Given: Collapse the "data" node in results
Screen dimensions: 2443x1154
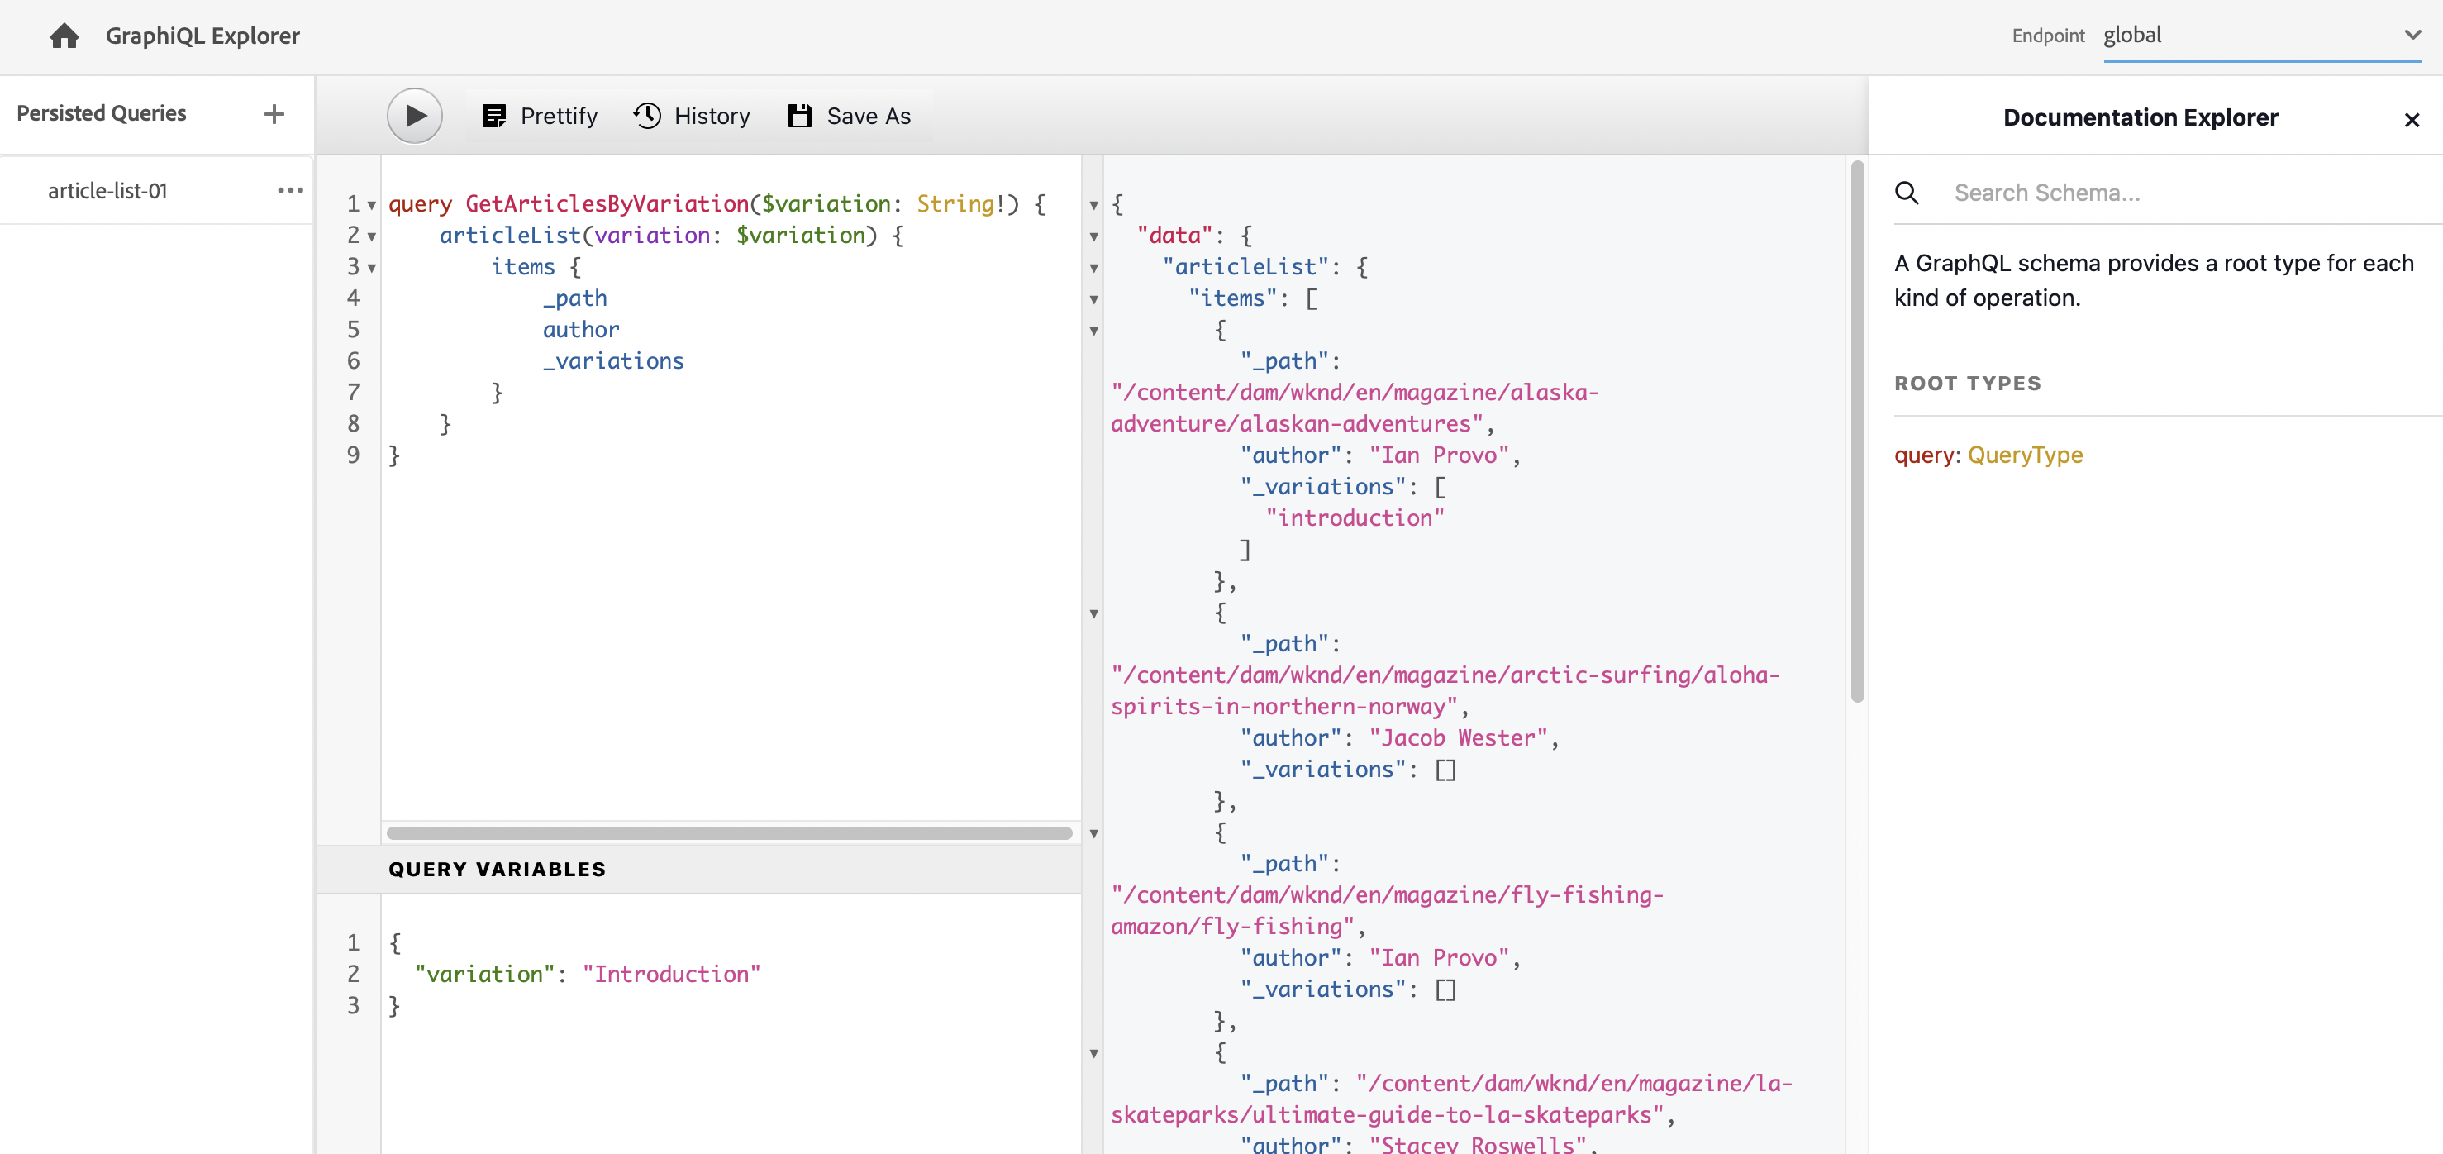Looking at the screenshot, I should click(x=1093, y=237).
